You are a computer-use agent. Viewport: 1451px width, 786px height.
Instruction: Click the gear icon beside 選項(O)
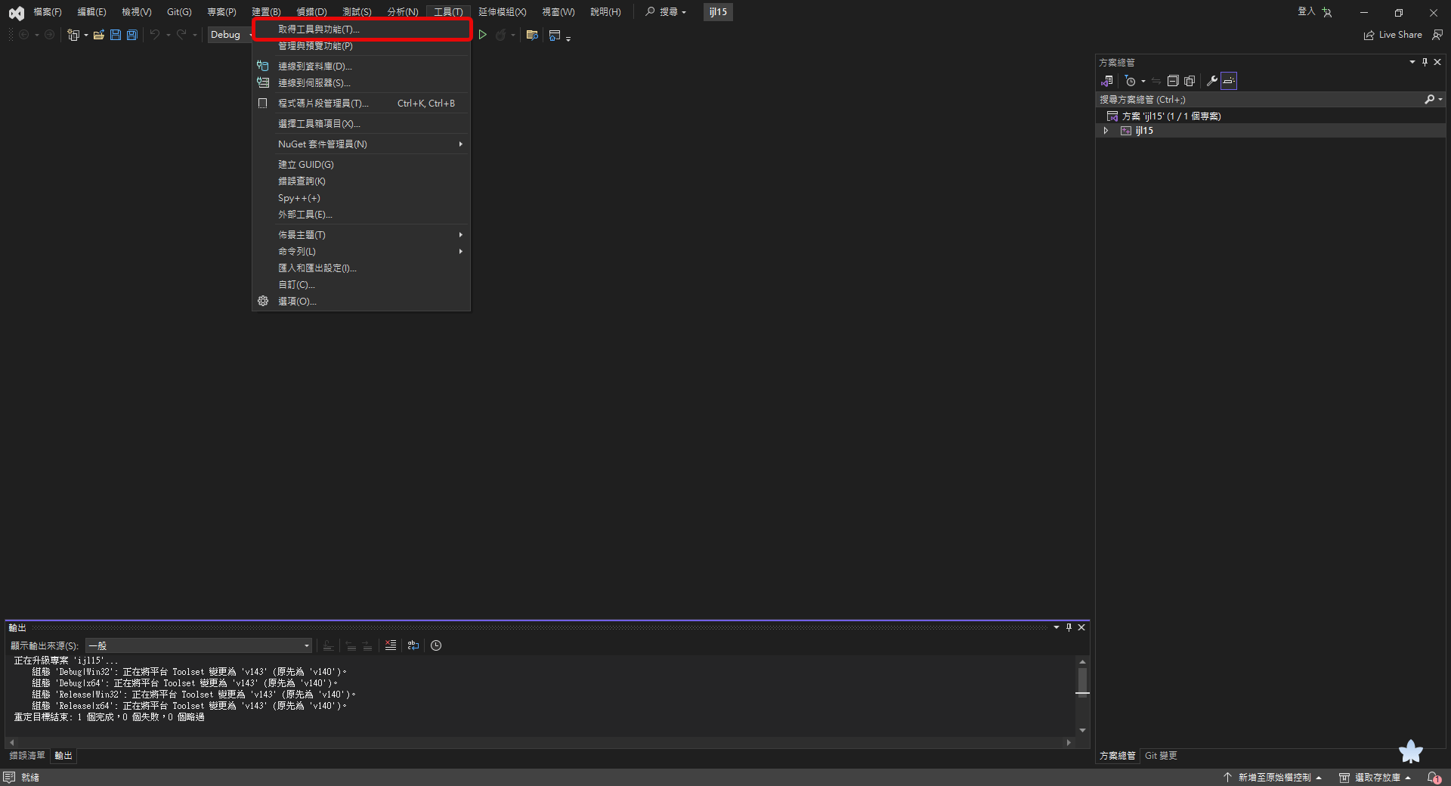pos(263,301)
